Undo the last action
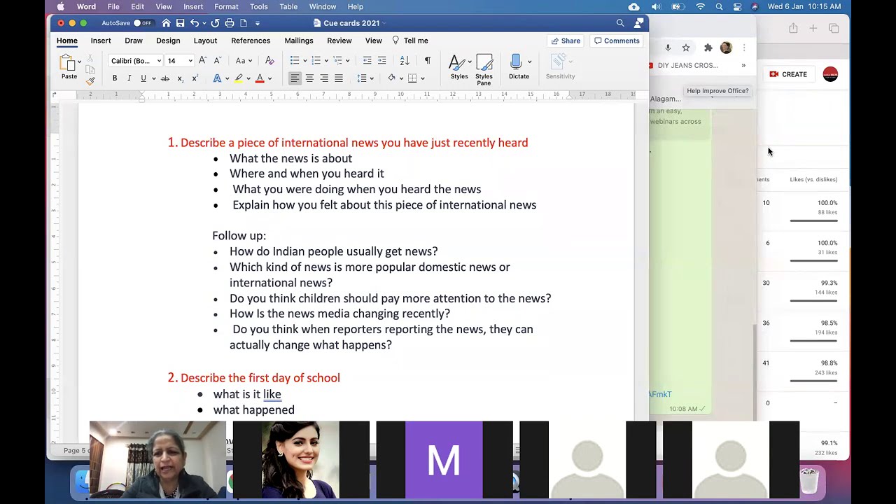 [195, 23]
